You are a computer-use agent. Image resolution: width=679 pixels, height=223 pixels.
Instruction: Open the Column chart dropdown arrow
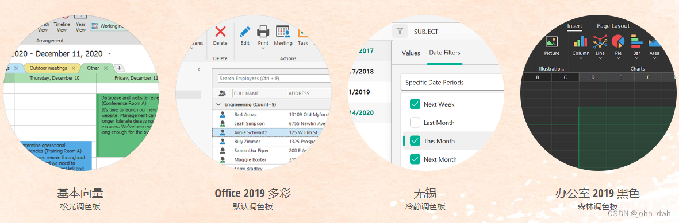click(x=581, y=59)
